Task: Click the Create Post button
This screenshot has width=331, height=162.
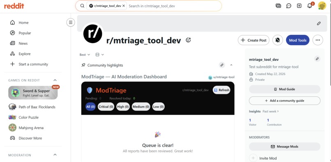Action: pos(253,40)
